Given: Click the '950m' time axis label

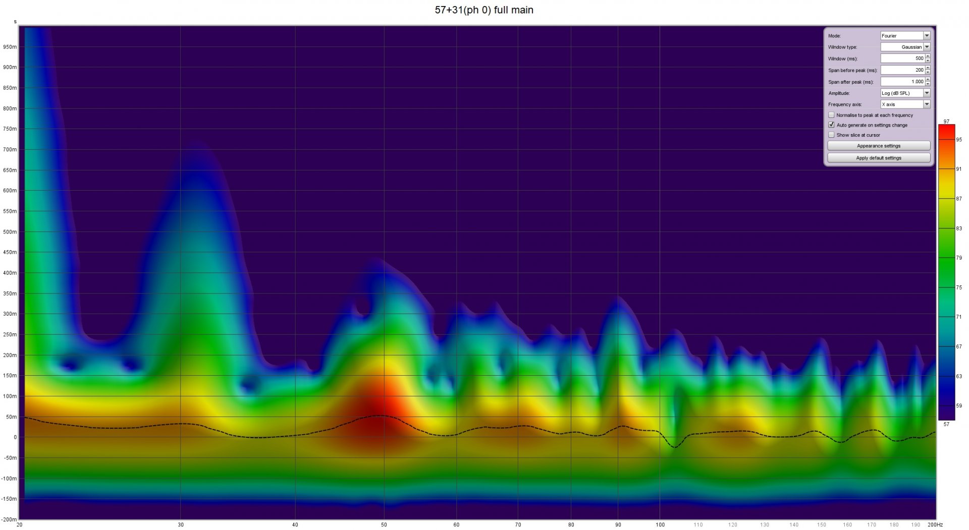Looking at the screenshot, I should (10, 47).
